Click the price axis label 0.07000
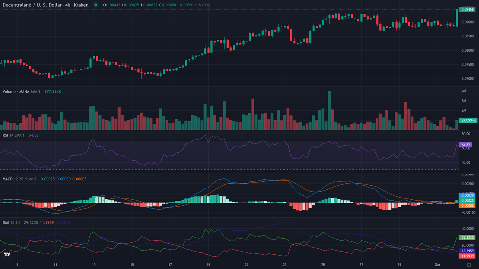 [468, 79]
